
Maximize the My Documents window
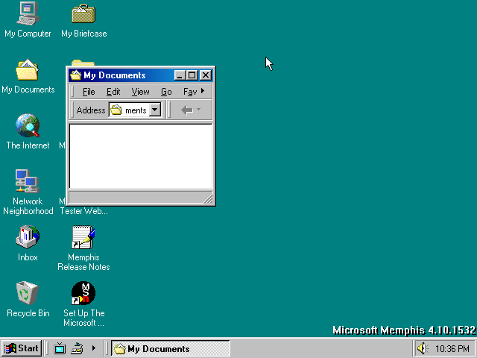[192, 75]
